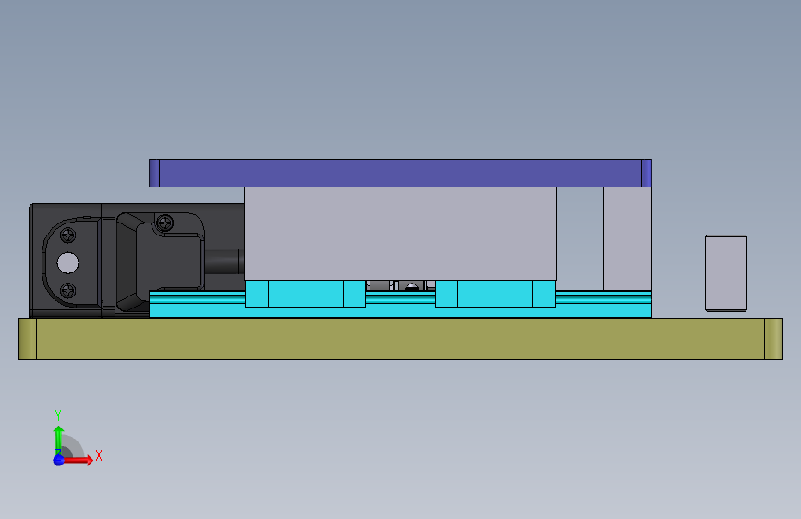Click the lower screw on the motor end cap

pyautogui.click(x=68, y=291)
